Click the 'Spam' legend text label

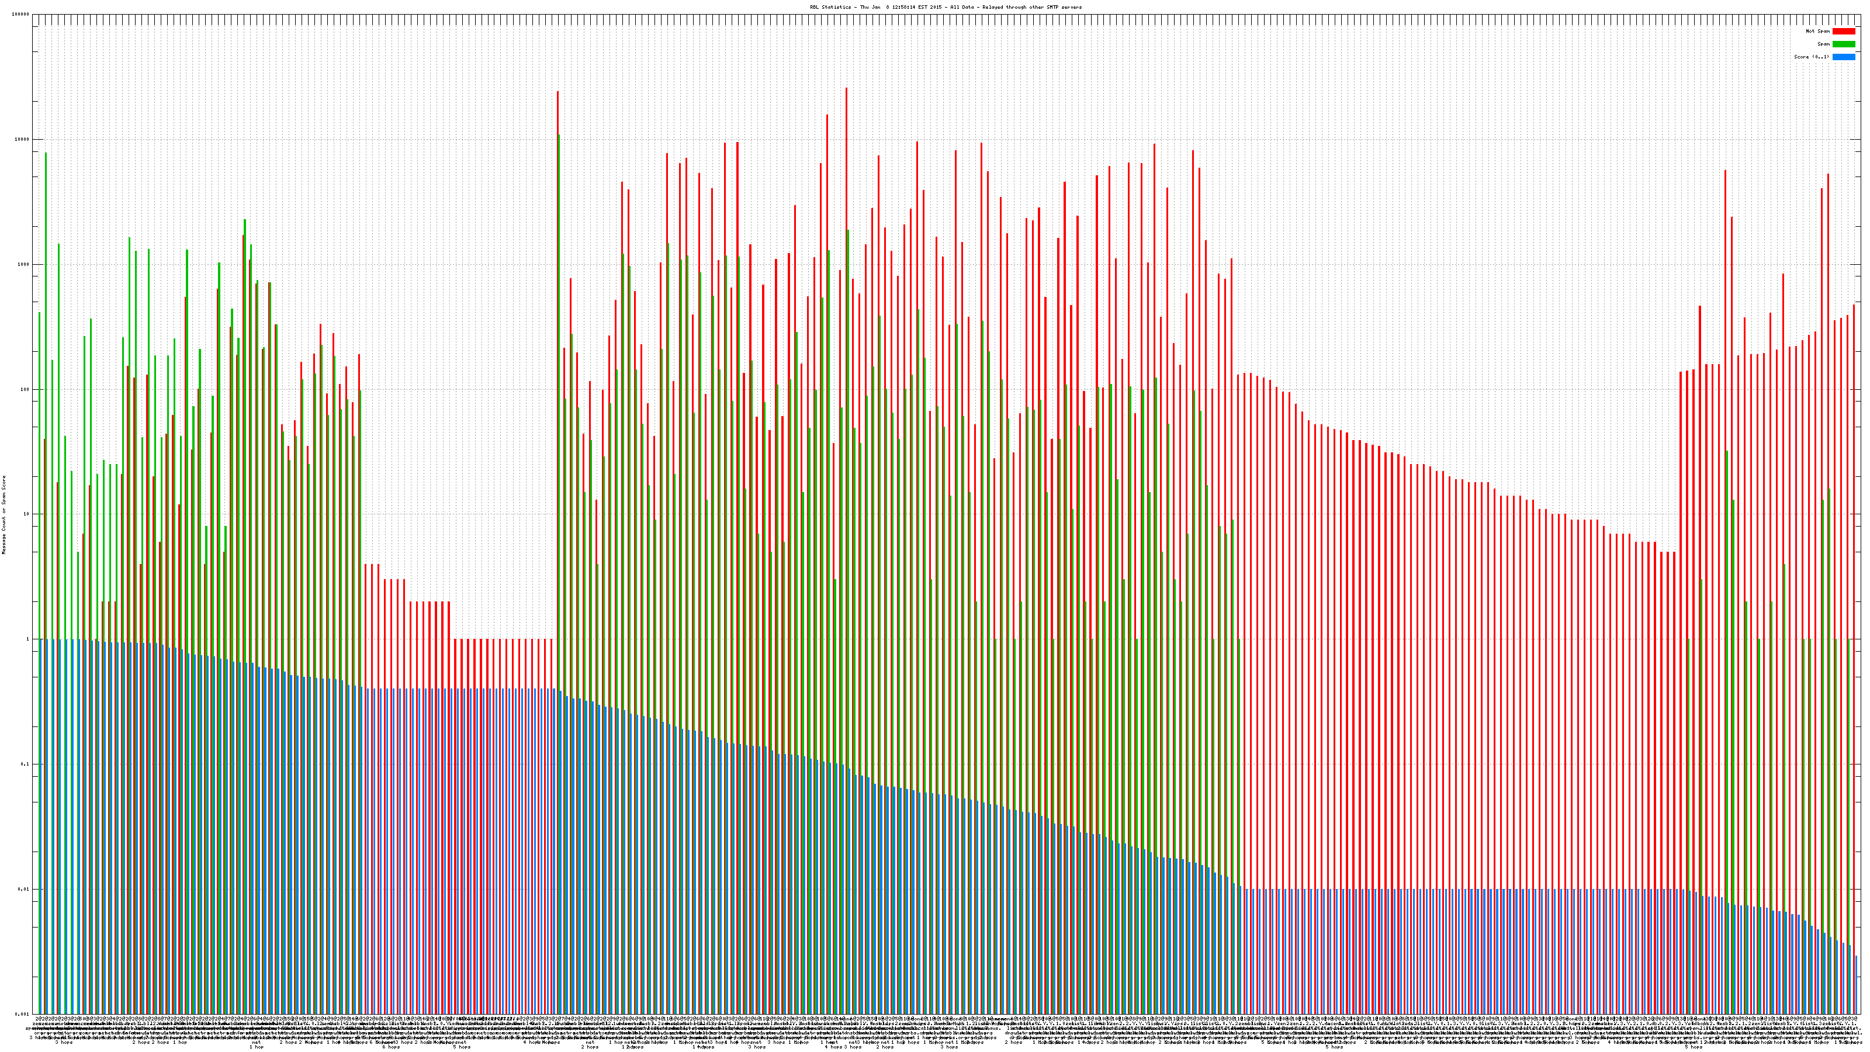click(x=1823, y=44)
